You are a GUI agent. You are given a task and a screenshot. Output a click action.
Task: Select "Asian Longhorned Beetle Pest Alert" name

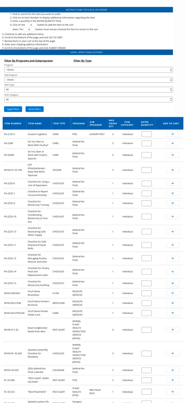pyautogui.click(x=37, y=330)
